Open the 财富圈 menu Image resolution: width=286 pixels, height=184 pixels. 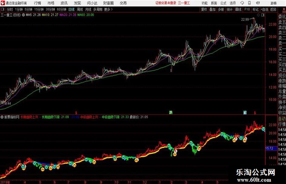(x=108, y=3)
